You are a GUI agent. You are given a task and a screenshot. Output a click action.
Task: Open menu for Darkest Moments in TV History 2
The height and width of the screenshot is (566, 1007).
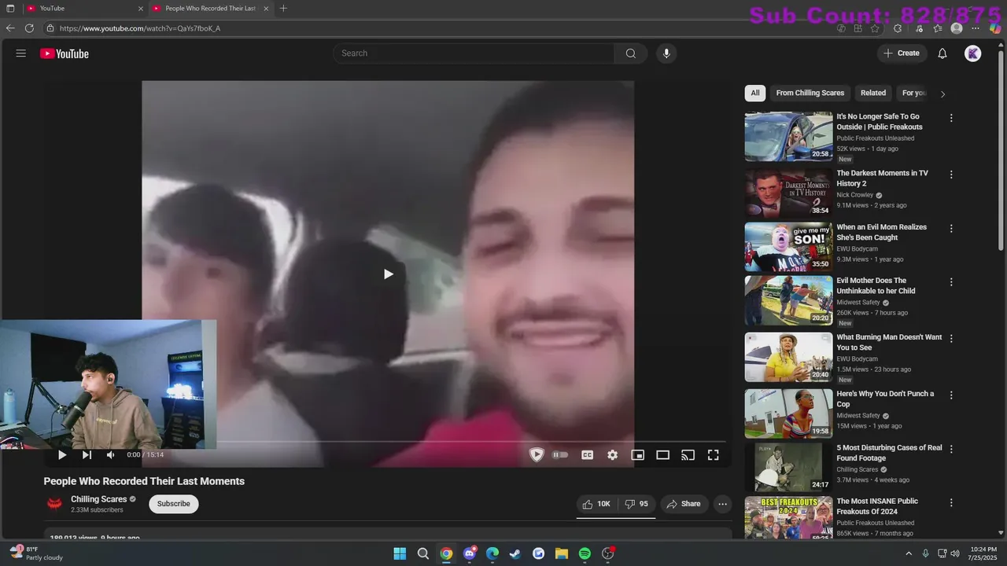coord(951,175)
